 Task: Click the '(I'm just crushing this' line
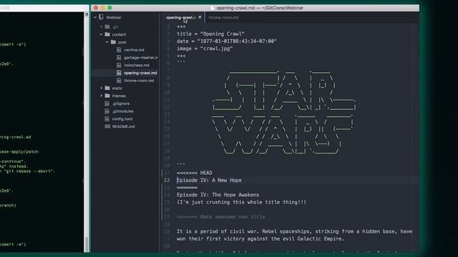click(x=241, y=202)
